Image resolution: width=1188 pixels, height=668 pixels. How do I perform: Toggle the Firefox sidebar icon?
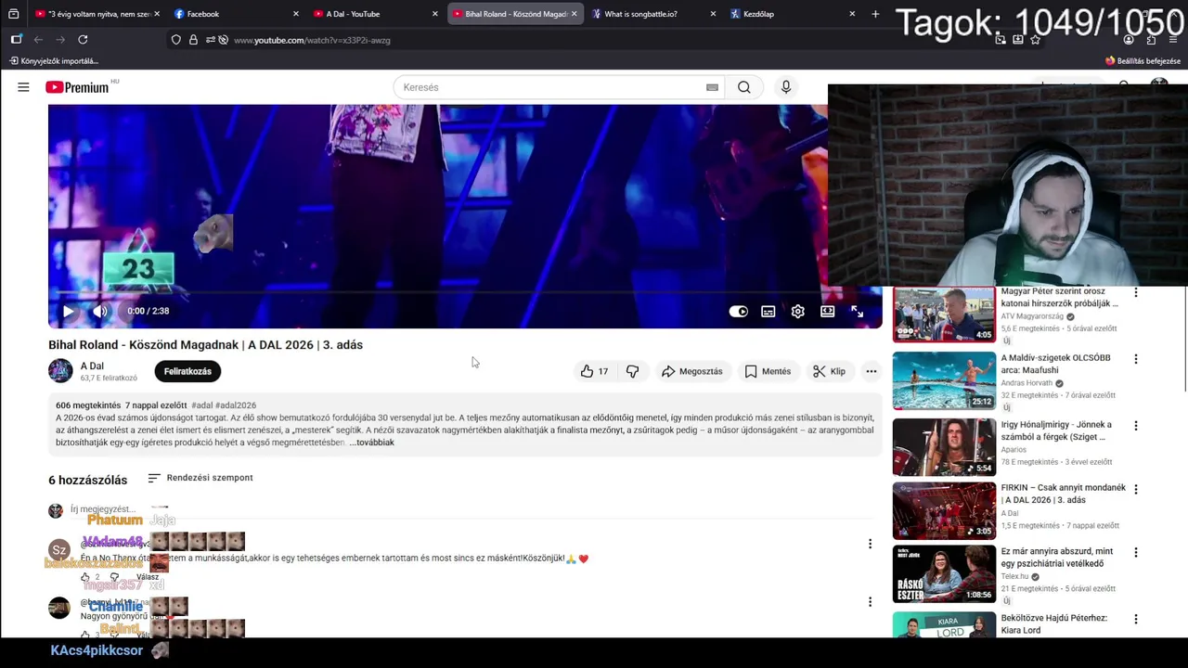click(x=16, y=40)
